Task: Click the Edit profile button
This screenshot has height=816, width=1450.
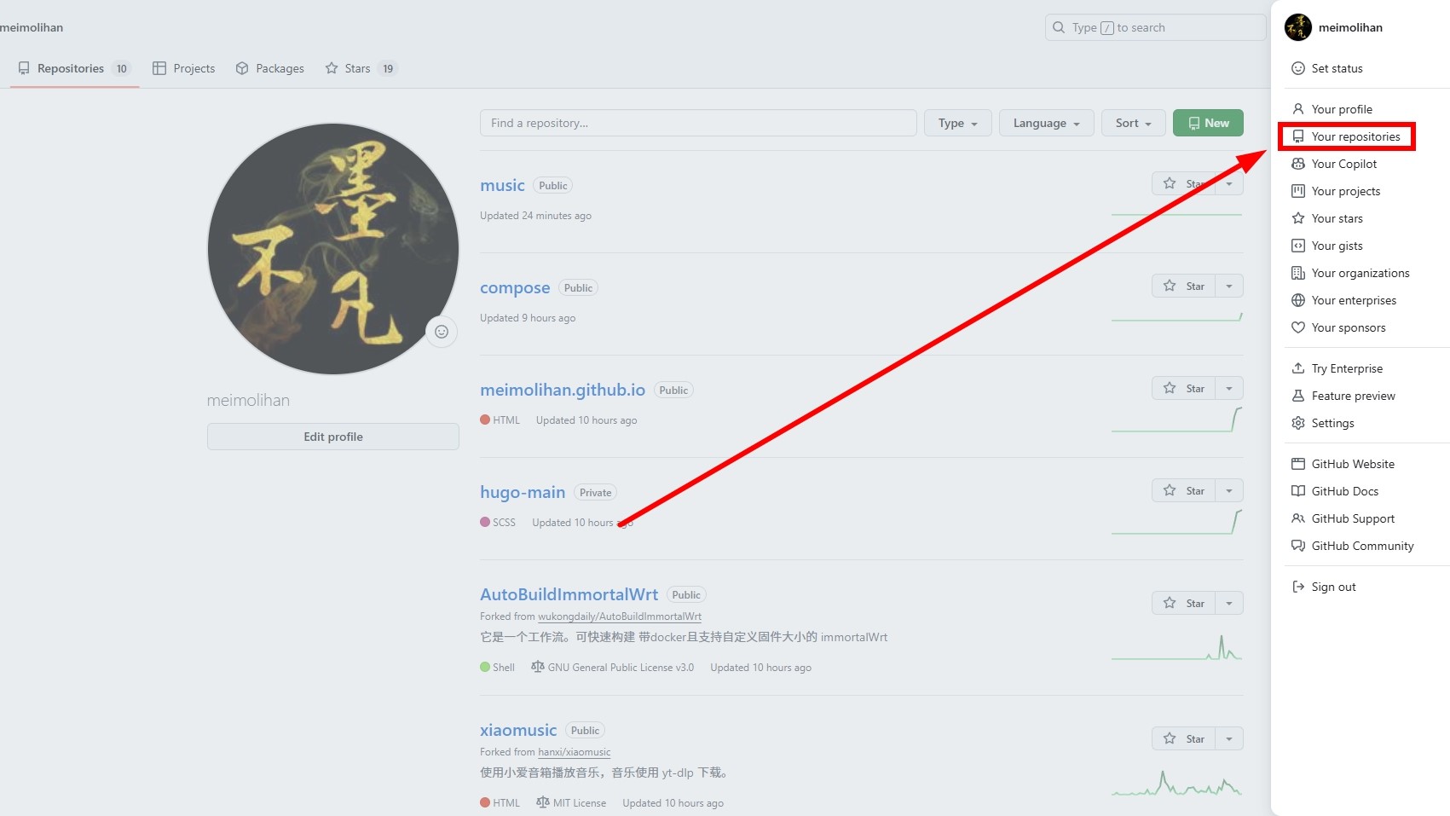Action: [333, 437]
